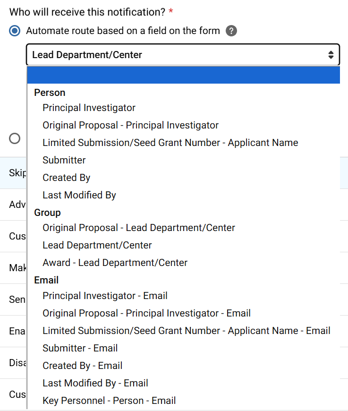The image size is (348, 411).
Task: Open the 'Lead Department/Center' dropdown field
Action: (x=183, y=54)
